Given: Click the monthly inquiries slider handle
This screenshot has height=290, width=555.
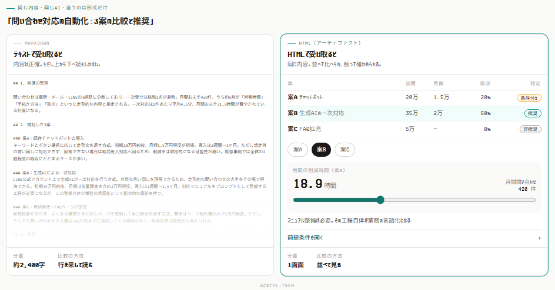Looking at the screenshot, I should tap(380, 200).
